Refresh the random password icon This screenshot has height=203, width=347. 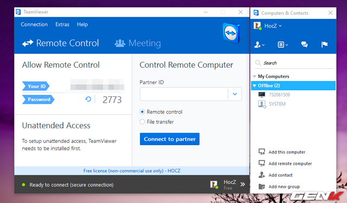[x=88, y=100]
